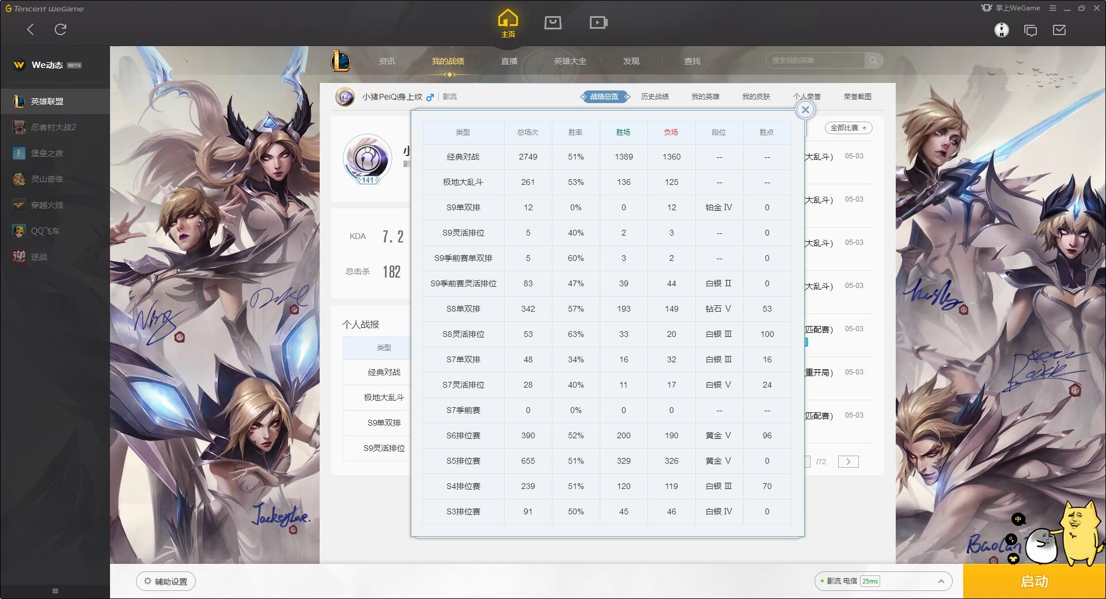Select the 战绩总览 sub-tab

604,97
